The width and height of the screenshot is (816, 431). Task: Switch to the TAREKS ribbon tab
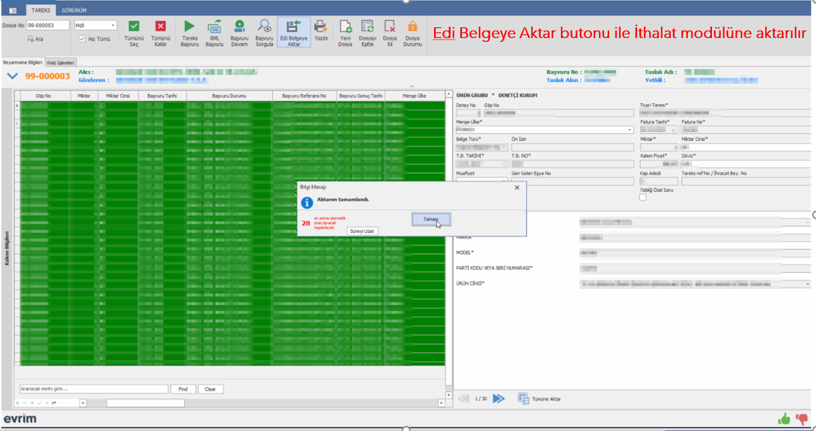tap(41, 11)
